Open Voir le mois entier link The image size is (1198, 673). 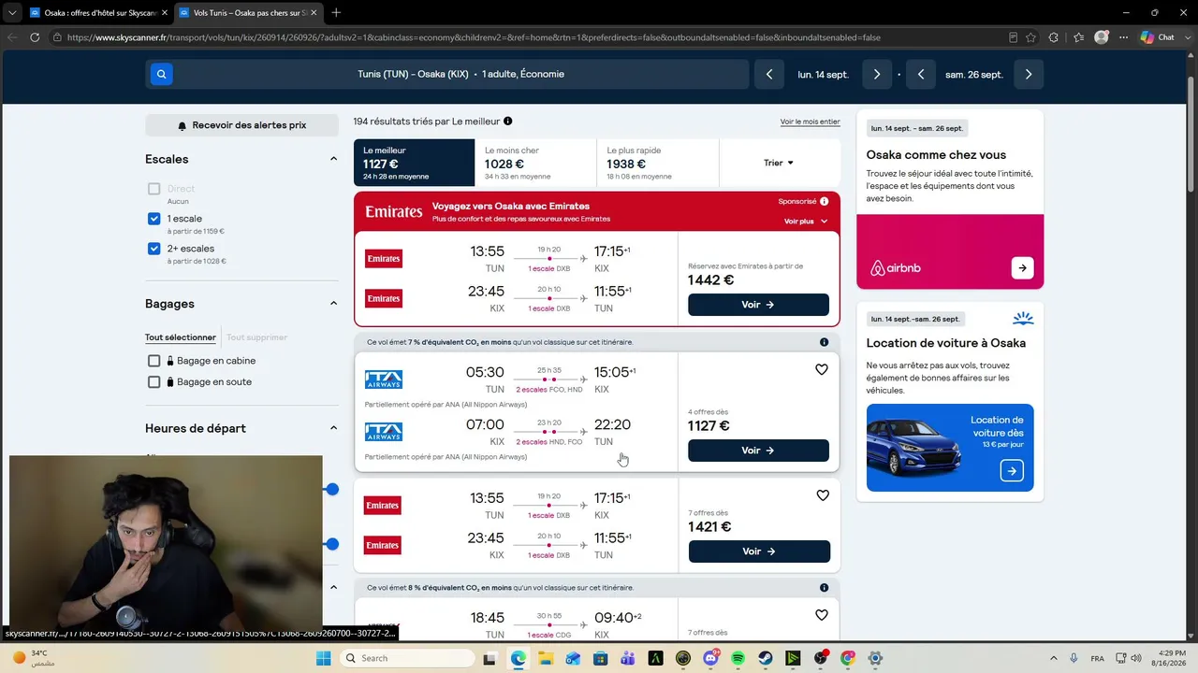(811, 122)
